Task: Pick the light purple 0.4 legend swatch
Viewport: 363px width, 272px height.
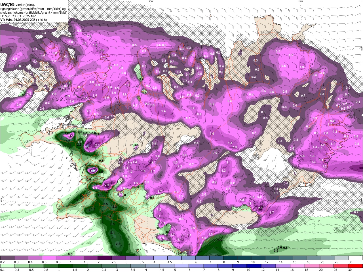Action: 35,258
